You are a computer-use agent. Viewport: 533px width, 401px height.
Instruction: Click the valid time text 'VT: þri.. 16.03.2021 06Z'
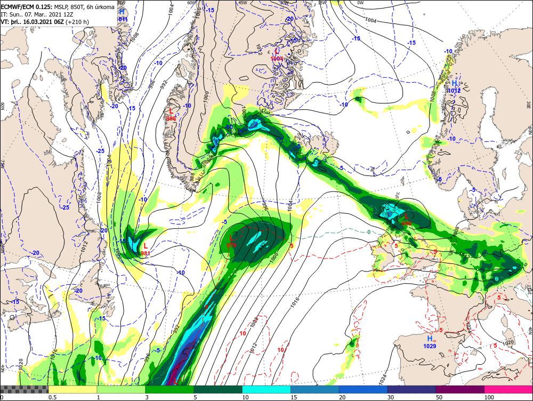coord(33,22)
